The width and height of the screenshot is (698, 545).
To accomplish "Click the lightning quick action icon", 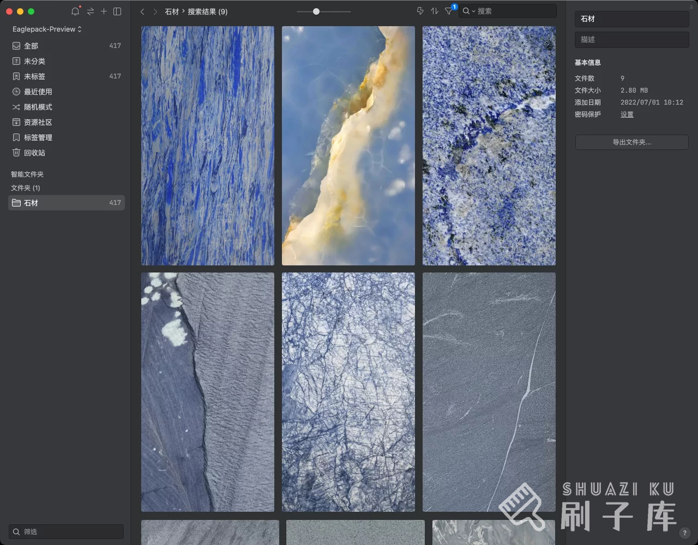I will (420, 11).
